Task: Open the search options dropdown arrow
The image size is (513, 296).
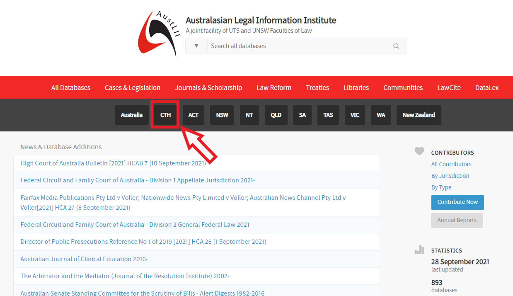Action: coord(196,46)
